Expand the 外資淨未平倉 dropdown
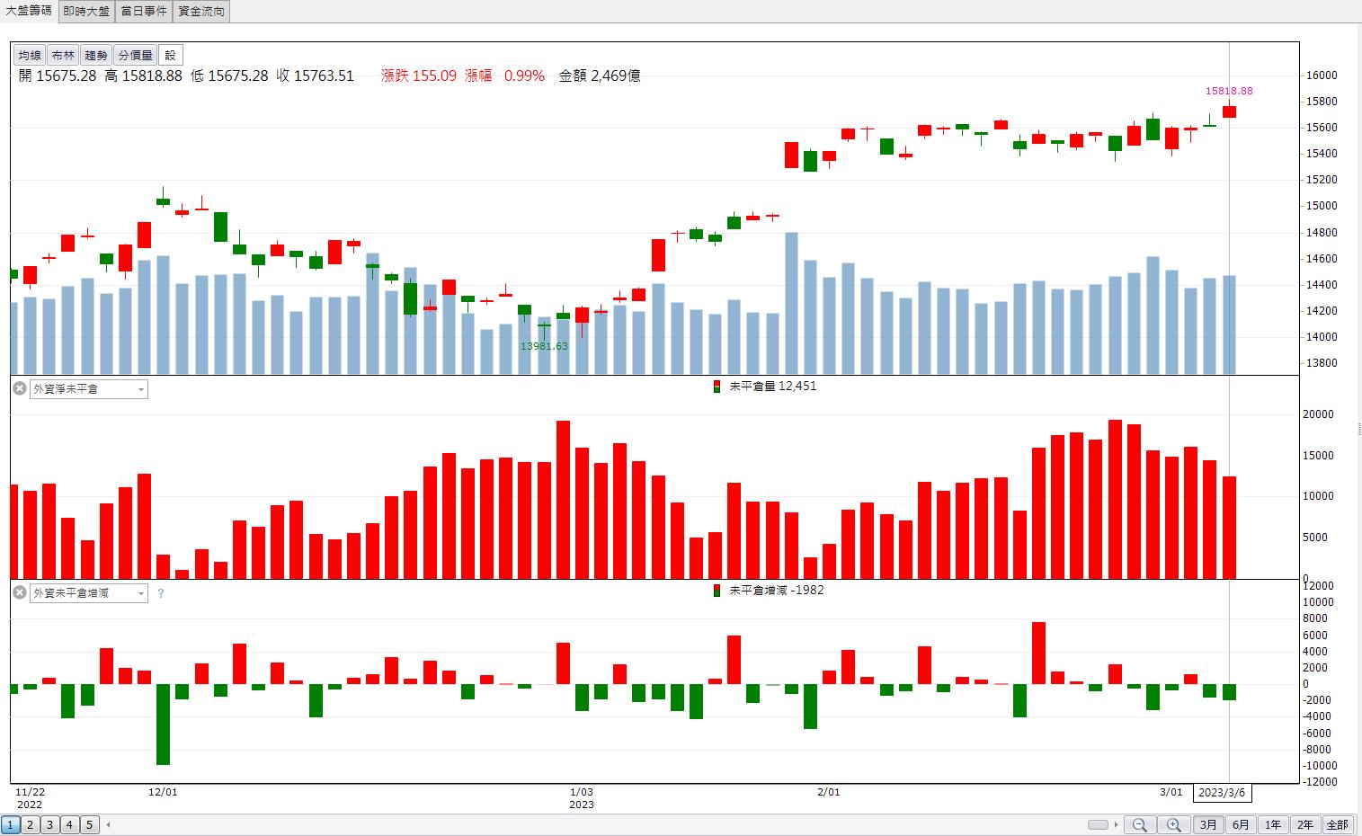The width and height of the screenshot is (1362, 836). point(141,389)
